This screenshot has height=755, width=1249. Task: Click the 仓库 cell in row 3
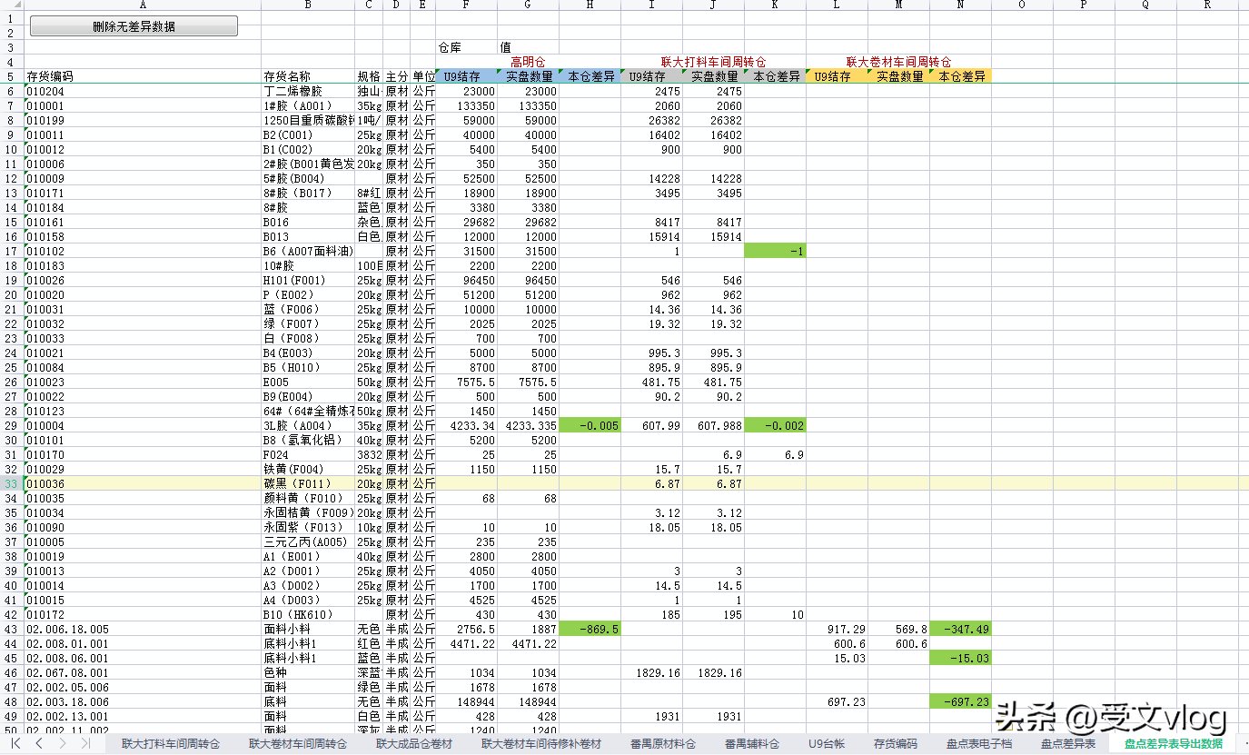[466, 47]
